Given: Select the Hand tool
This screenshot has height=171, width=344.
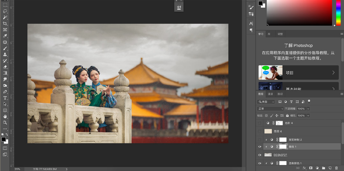Looking at the screenshot, I should click(x=5, y=116).
